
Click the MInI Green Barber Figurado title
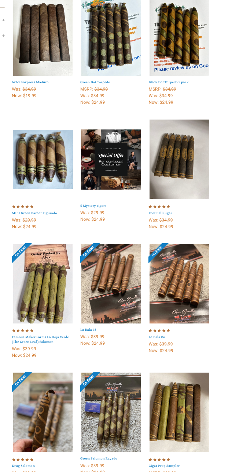34,213
